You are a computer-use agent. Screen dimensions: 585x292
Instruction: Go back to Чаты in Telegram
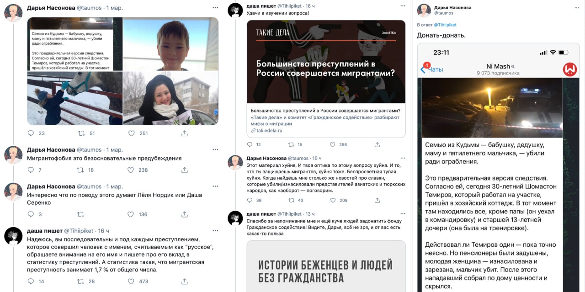pyautogui.click(x=432, y=69)
